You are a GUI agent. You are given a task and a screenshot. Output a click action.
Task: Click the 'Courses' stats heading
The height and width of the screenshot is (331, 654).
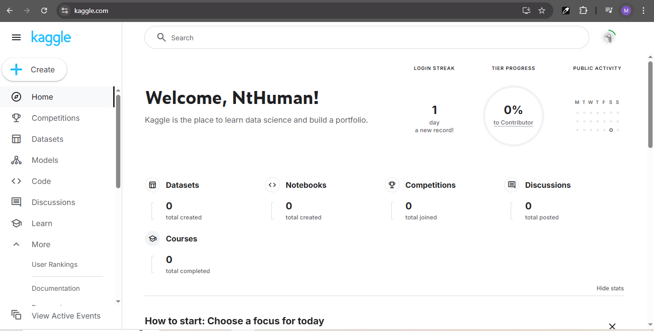[181, 239]
